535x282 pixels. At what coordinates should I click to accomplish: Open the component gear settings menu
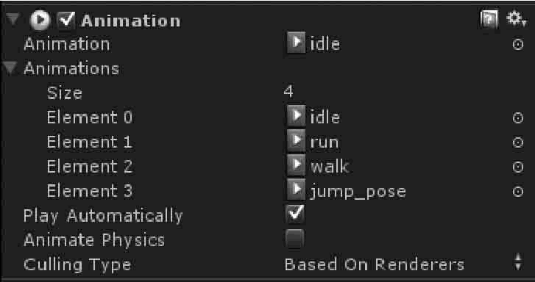(517, 19)
